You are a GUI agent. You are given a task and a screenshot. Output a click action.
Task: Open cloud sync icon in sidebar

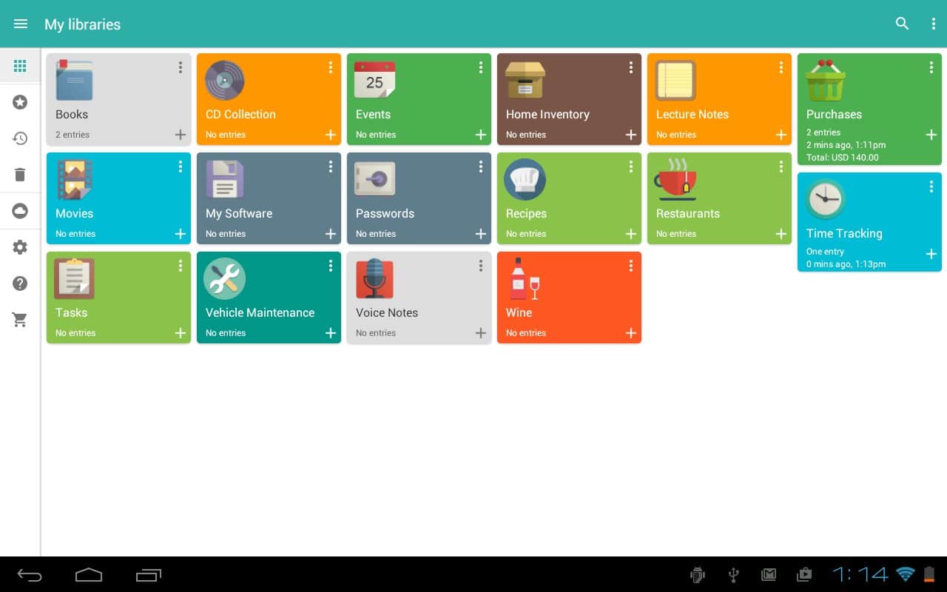pyautogui.click(x=20, y=212)
